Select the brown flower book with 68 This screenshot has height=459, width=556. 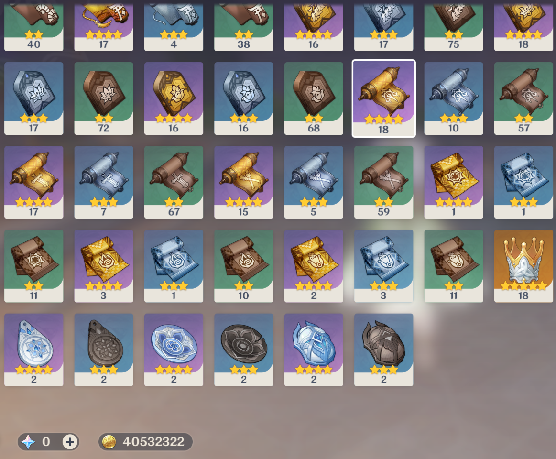(x=314, y=98)
